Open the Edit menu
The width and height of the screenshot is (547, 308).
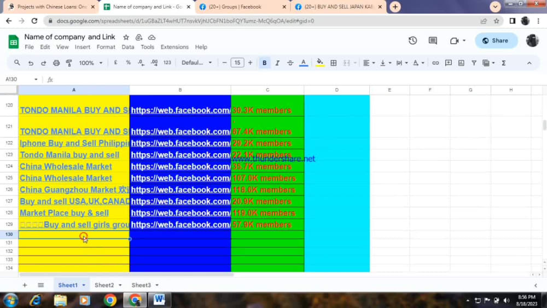pyautogui.click(x=45, y=47)
